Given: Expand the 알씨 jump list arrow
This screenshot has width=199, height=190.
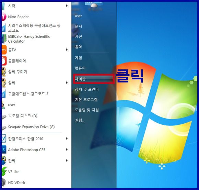Looking at the screenshot, I should click(67, 83).
